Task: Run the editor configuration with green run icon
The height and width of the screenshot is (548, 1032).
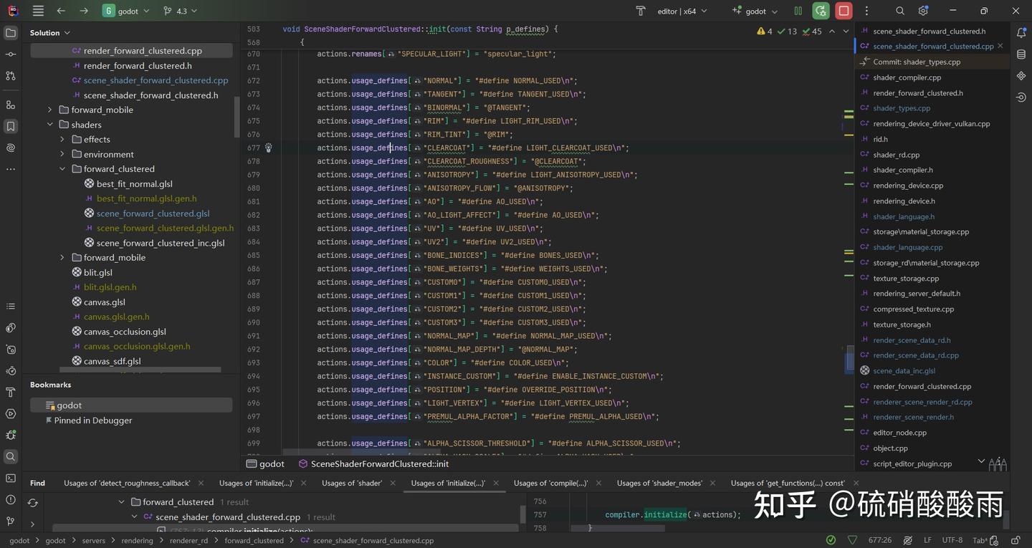Action: click(821, 11)
